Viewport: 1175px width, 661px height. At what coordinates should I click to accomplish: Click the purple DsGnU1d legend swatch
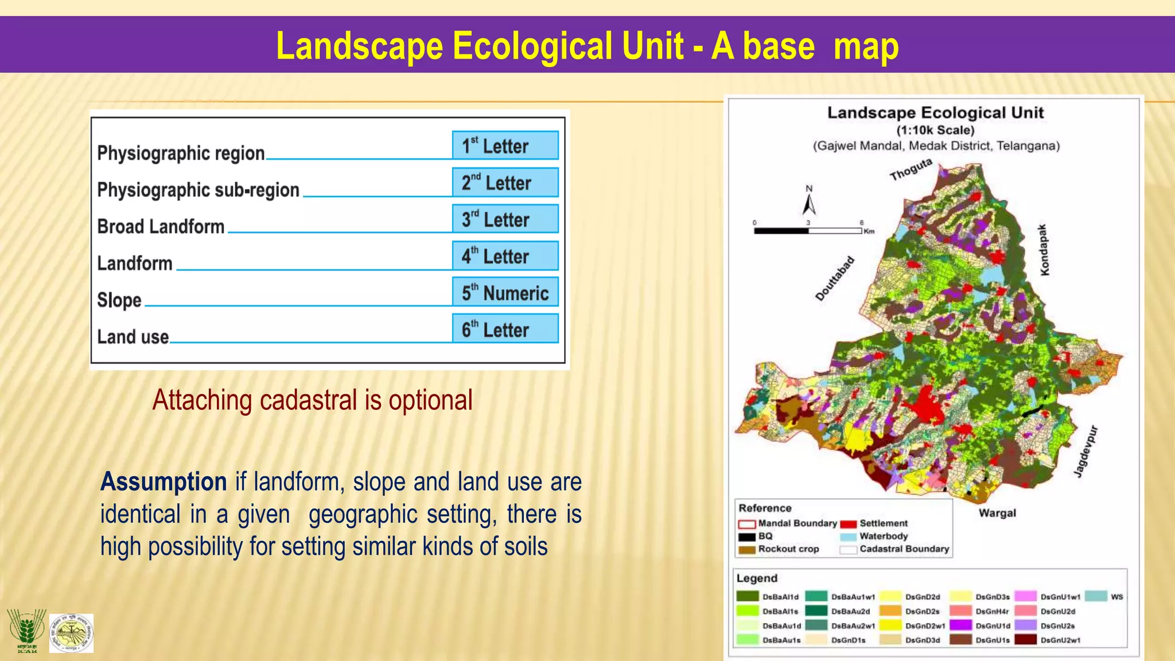click(x=960, y=625)
